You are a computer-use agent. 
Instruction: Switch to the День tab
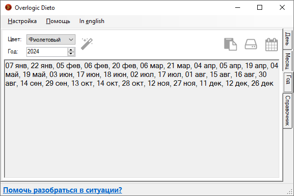[288, 39]
